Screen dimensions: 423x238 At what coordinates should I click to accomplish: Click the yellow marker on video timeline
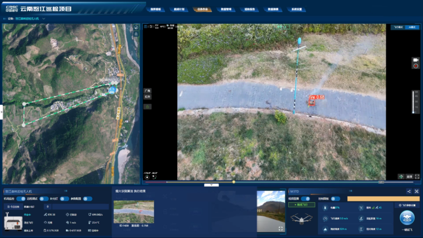[x=234, y=182]
